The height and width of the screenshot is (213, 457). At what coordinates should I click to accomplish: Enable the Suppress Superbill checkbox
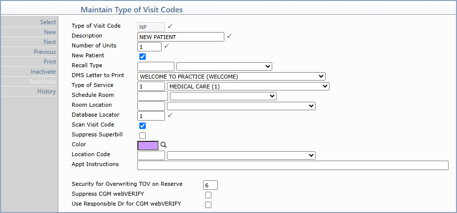click(142, 135)
